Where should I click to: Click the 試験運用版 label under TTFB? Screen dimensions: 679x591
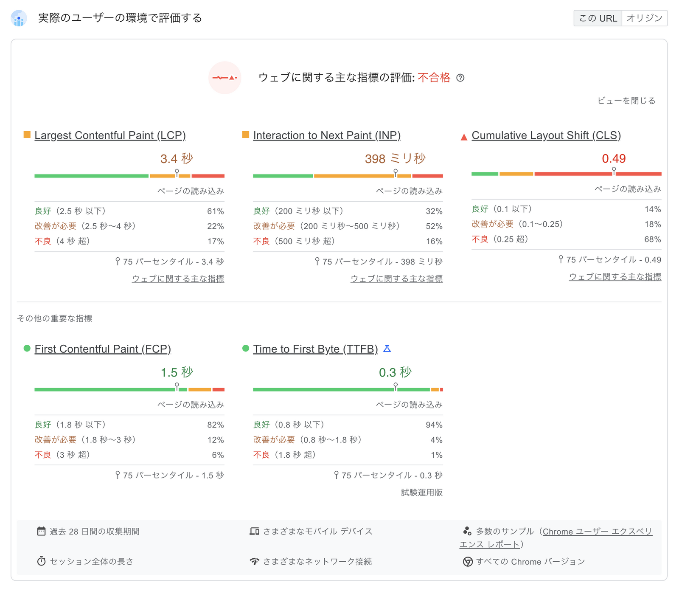click(422, 492)
